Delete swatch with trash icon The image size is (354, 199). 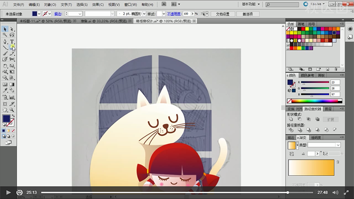336,69
